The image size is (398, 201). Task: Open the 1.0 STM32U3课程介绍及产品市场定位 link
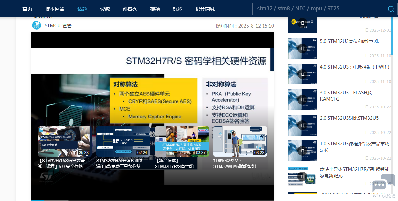tap(355, 147)
